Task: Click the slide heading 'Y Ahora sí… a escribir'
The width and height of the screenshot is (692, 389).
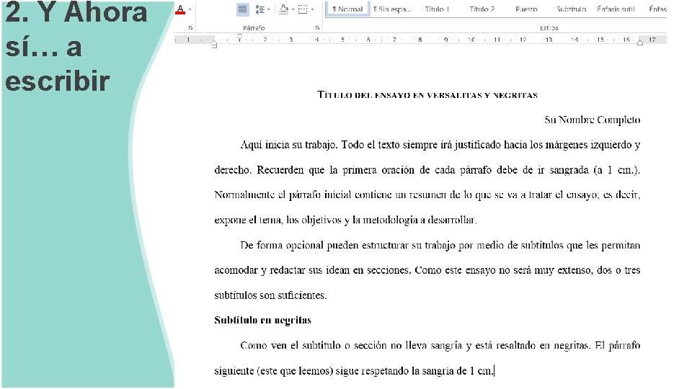Action: click(76, 46)
